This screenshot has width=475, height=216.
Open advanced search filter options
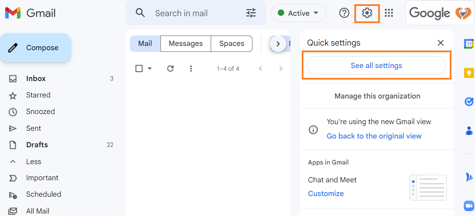click(x=250, y=13)
